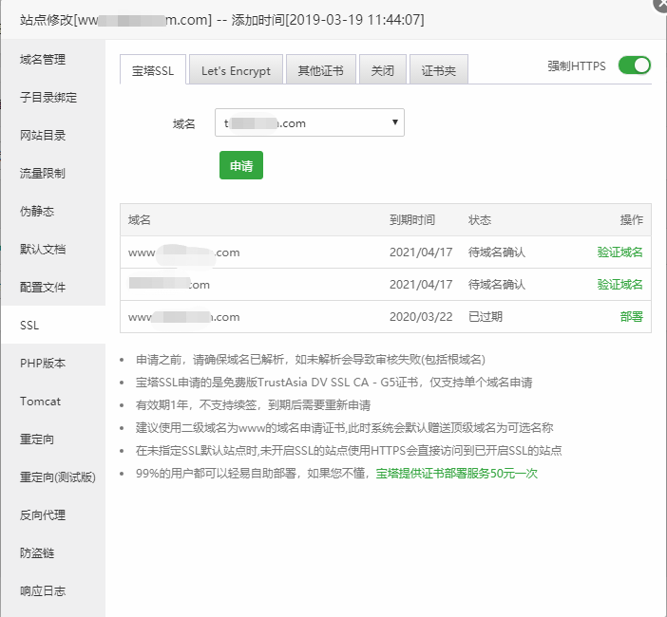Open 响应日志 in the sidebar
The height and width of the screenshot is (617, 667).
click(x=53, y=590)
